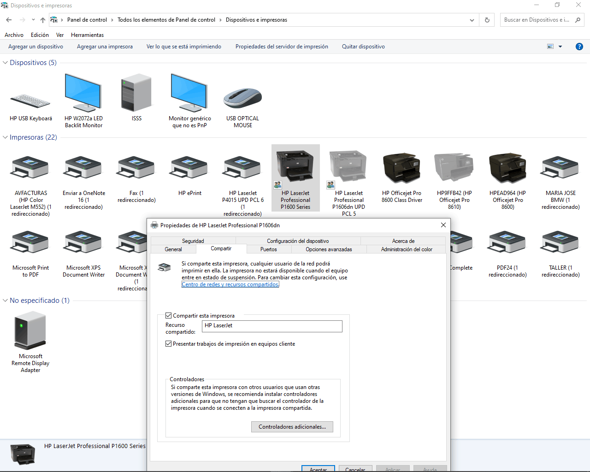590x472 pixels.
Task: Click Controladores adicionales button
Action: [x=292, y=427]
